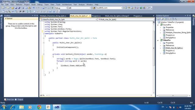Image resolution: width=195 pixels, height=110 pixels.
Task: Click the Open File folder icon
Action: tap(13, 8)
